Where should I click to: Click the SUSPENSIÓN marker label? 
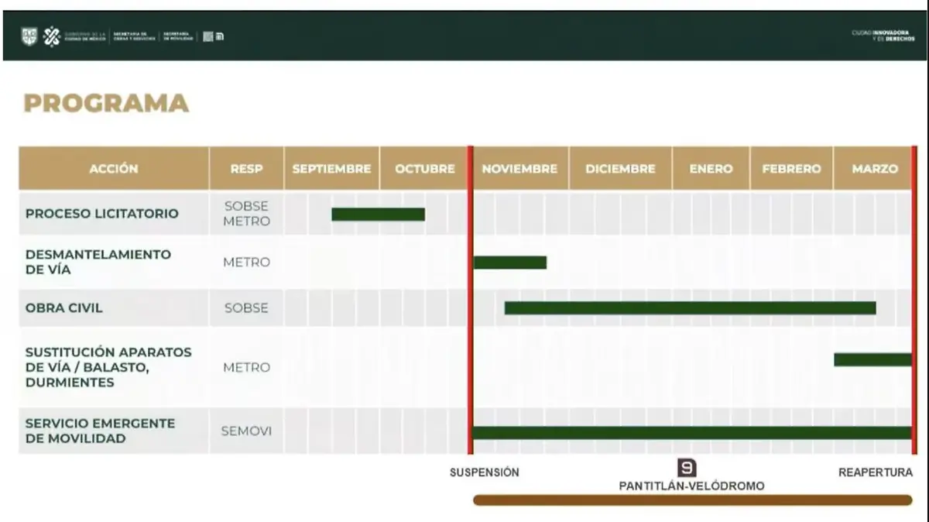pos(485,472)
